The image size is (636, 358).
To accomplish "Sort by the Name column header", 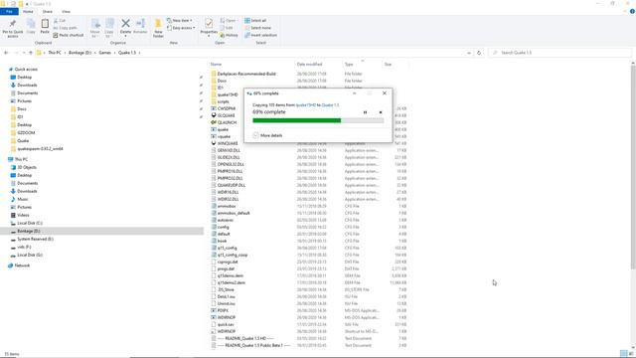I will 217,64.
